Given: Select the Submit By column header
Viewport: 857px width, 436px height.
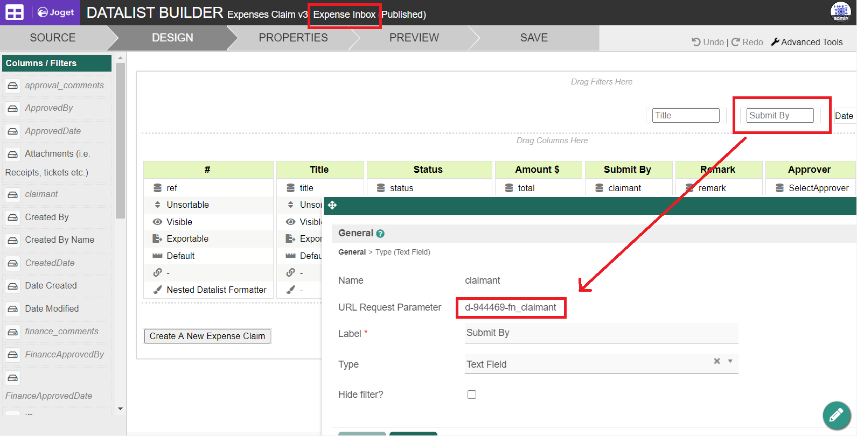Looking at the screenshot, I should (629, 170).
